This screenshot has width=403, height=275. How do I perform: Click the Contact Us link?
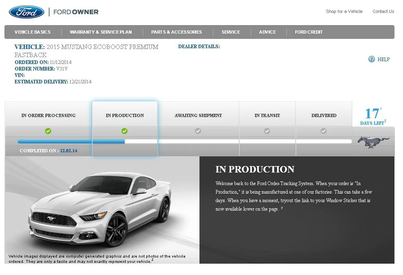coord(383,11)
